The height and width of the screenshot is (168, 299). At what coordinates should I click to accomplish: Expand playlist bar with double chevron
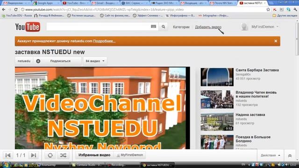[x=290, y=155]
